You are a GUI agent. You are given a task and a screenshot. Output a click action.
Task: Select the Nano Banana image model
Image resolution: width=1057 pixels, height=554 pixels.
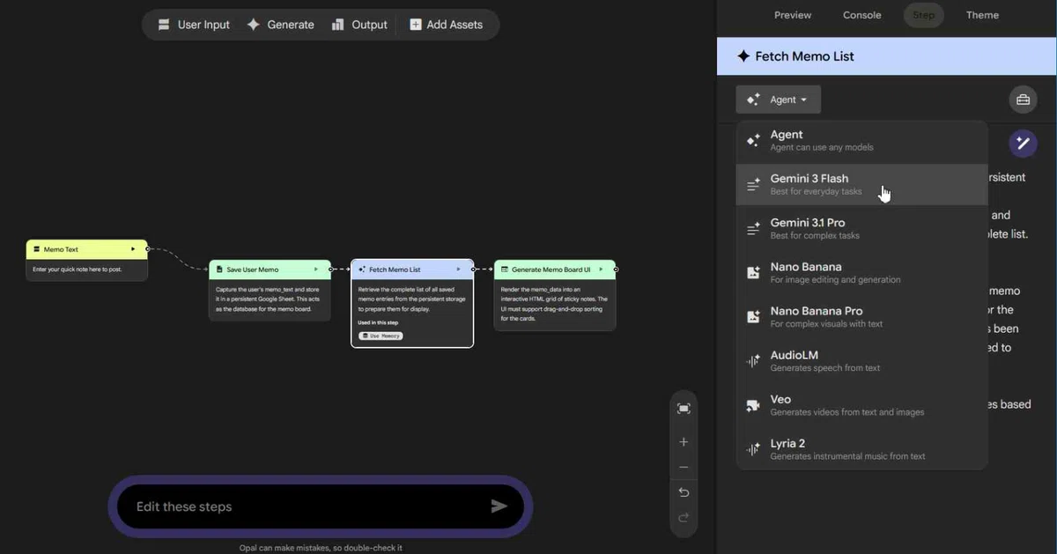pyautogui.click(x=861, y=272)
